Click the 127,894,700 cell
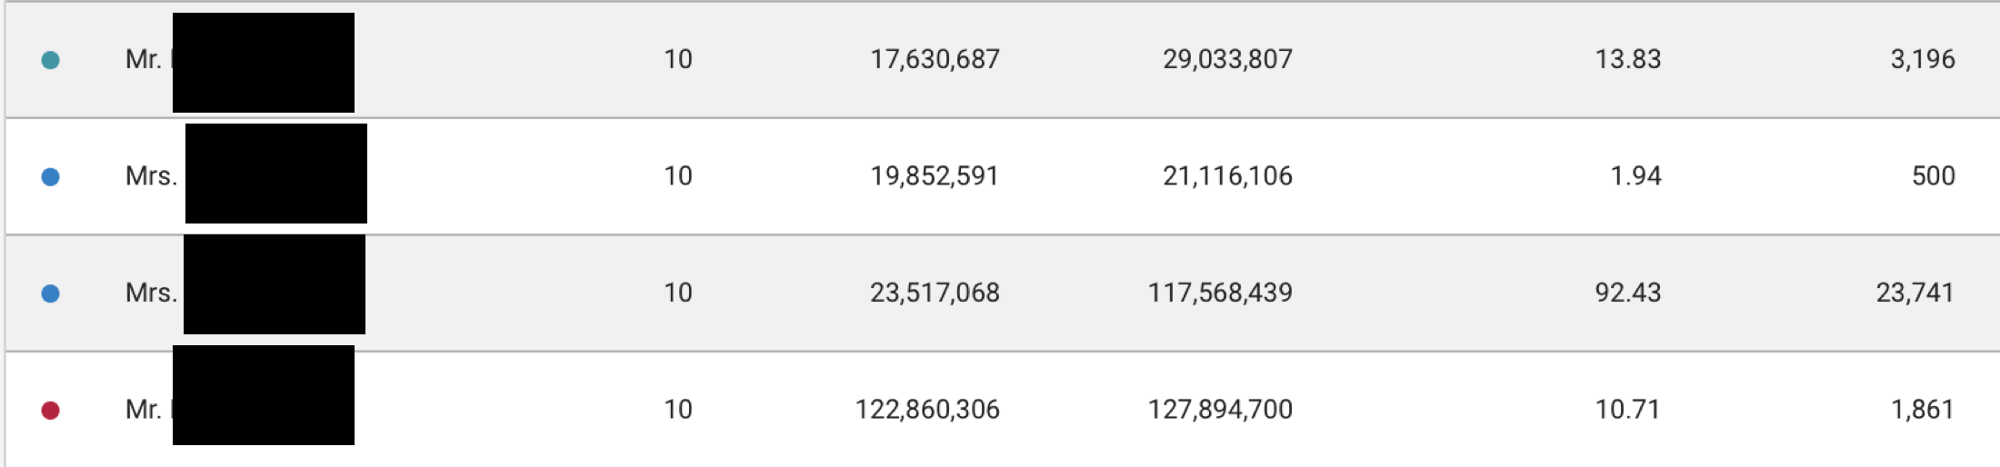The width and height of the screenshot is (2000, 467). pyautogui.click(x=1220, y=410)
